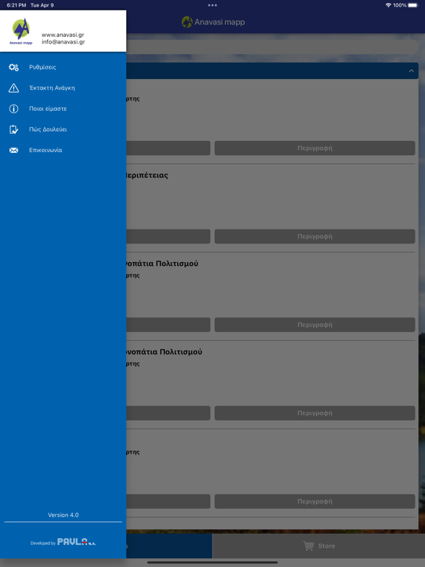
Task: Tap the battery status icon
Action: 412,5
